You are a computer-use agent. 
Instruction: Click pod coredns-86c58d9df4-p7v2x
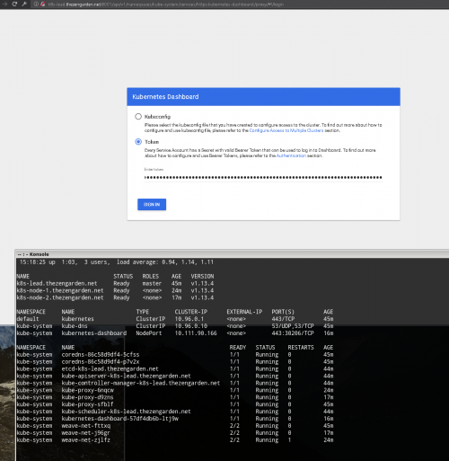point(101,362)
